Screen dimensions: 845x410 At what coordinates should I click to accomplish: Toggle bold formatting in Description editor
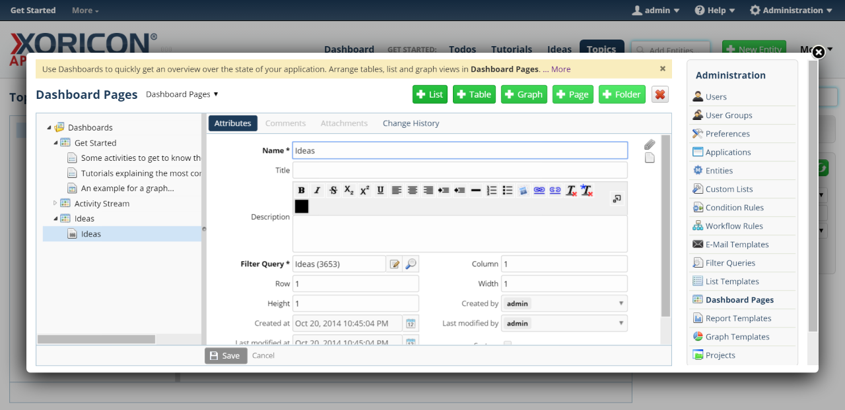[x=301, y=190]
